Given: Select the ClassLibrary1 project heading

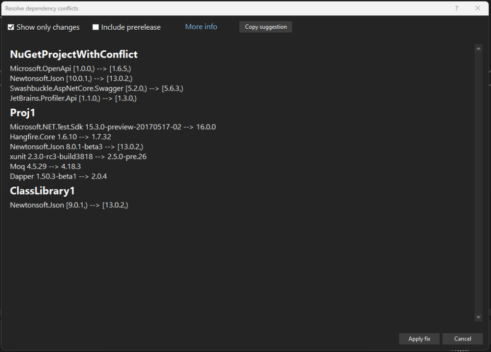Looking at the screenshot, I should [x=43, y=191].
